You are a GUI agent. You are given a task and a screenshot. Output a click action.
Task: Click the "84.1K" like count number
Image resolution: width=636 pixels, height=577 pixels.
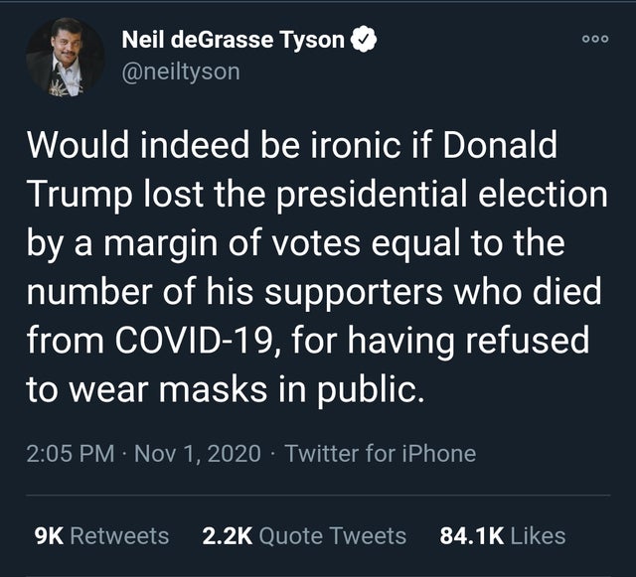pyautogui.click(x=471, y=535)
